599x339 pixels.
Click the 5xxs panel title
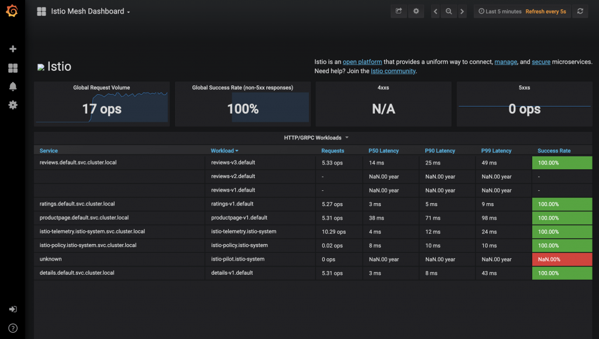click(524, 87)
